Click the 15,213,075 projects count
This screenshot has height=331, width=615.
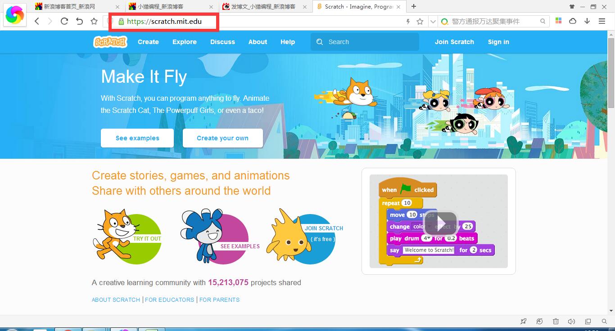tap(228, 282)
